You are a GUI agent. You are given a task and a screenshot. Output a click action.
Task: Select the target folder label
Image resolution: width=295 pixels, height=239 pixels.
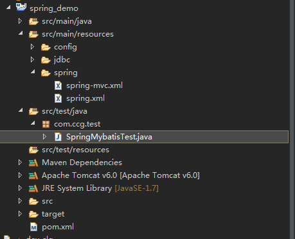click(x=53, y=214)
